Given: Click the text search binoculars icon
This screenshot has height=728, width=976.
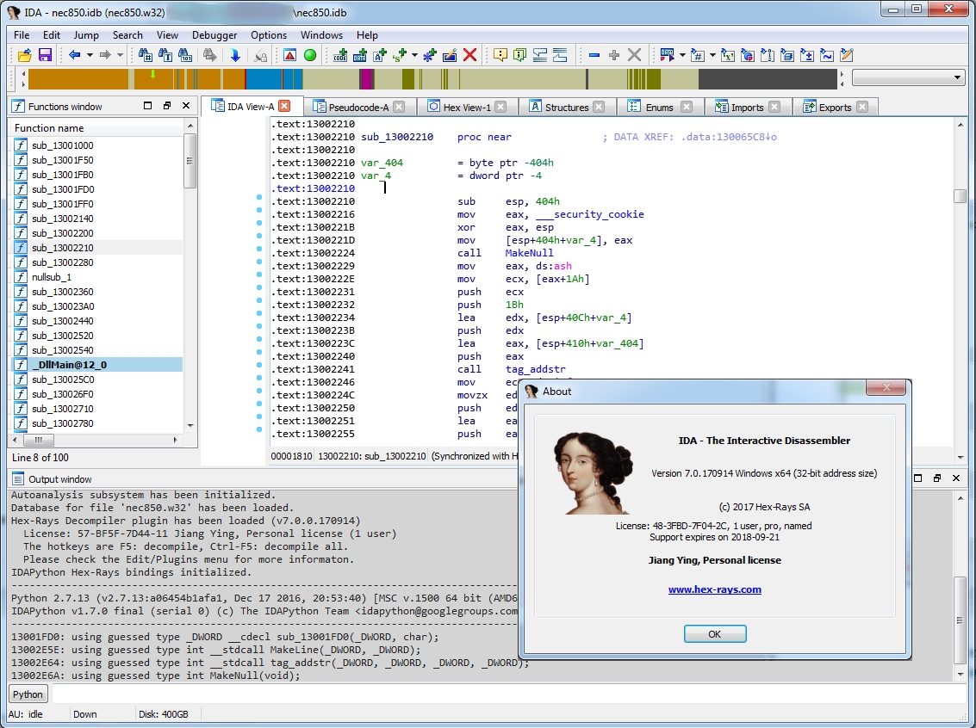Looking at the screenshot, I should coord(165,55).
